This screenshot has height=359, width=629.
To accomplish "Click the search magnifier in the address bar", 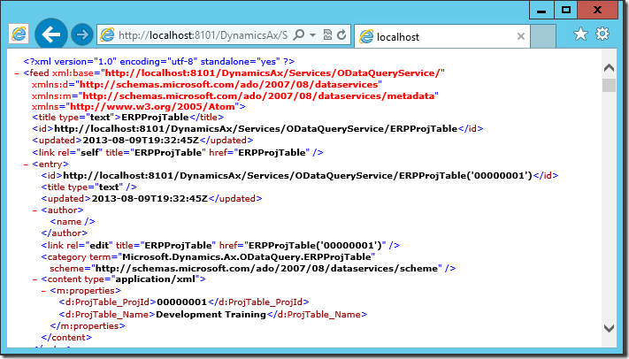I will (299, 34).
